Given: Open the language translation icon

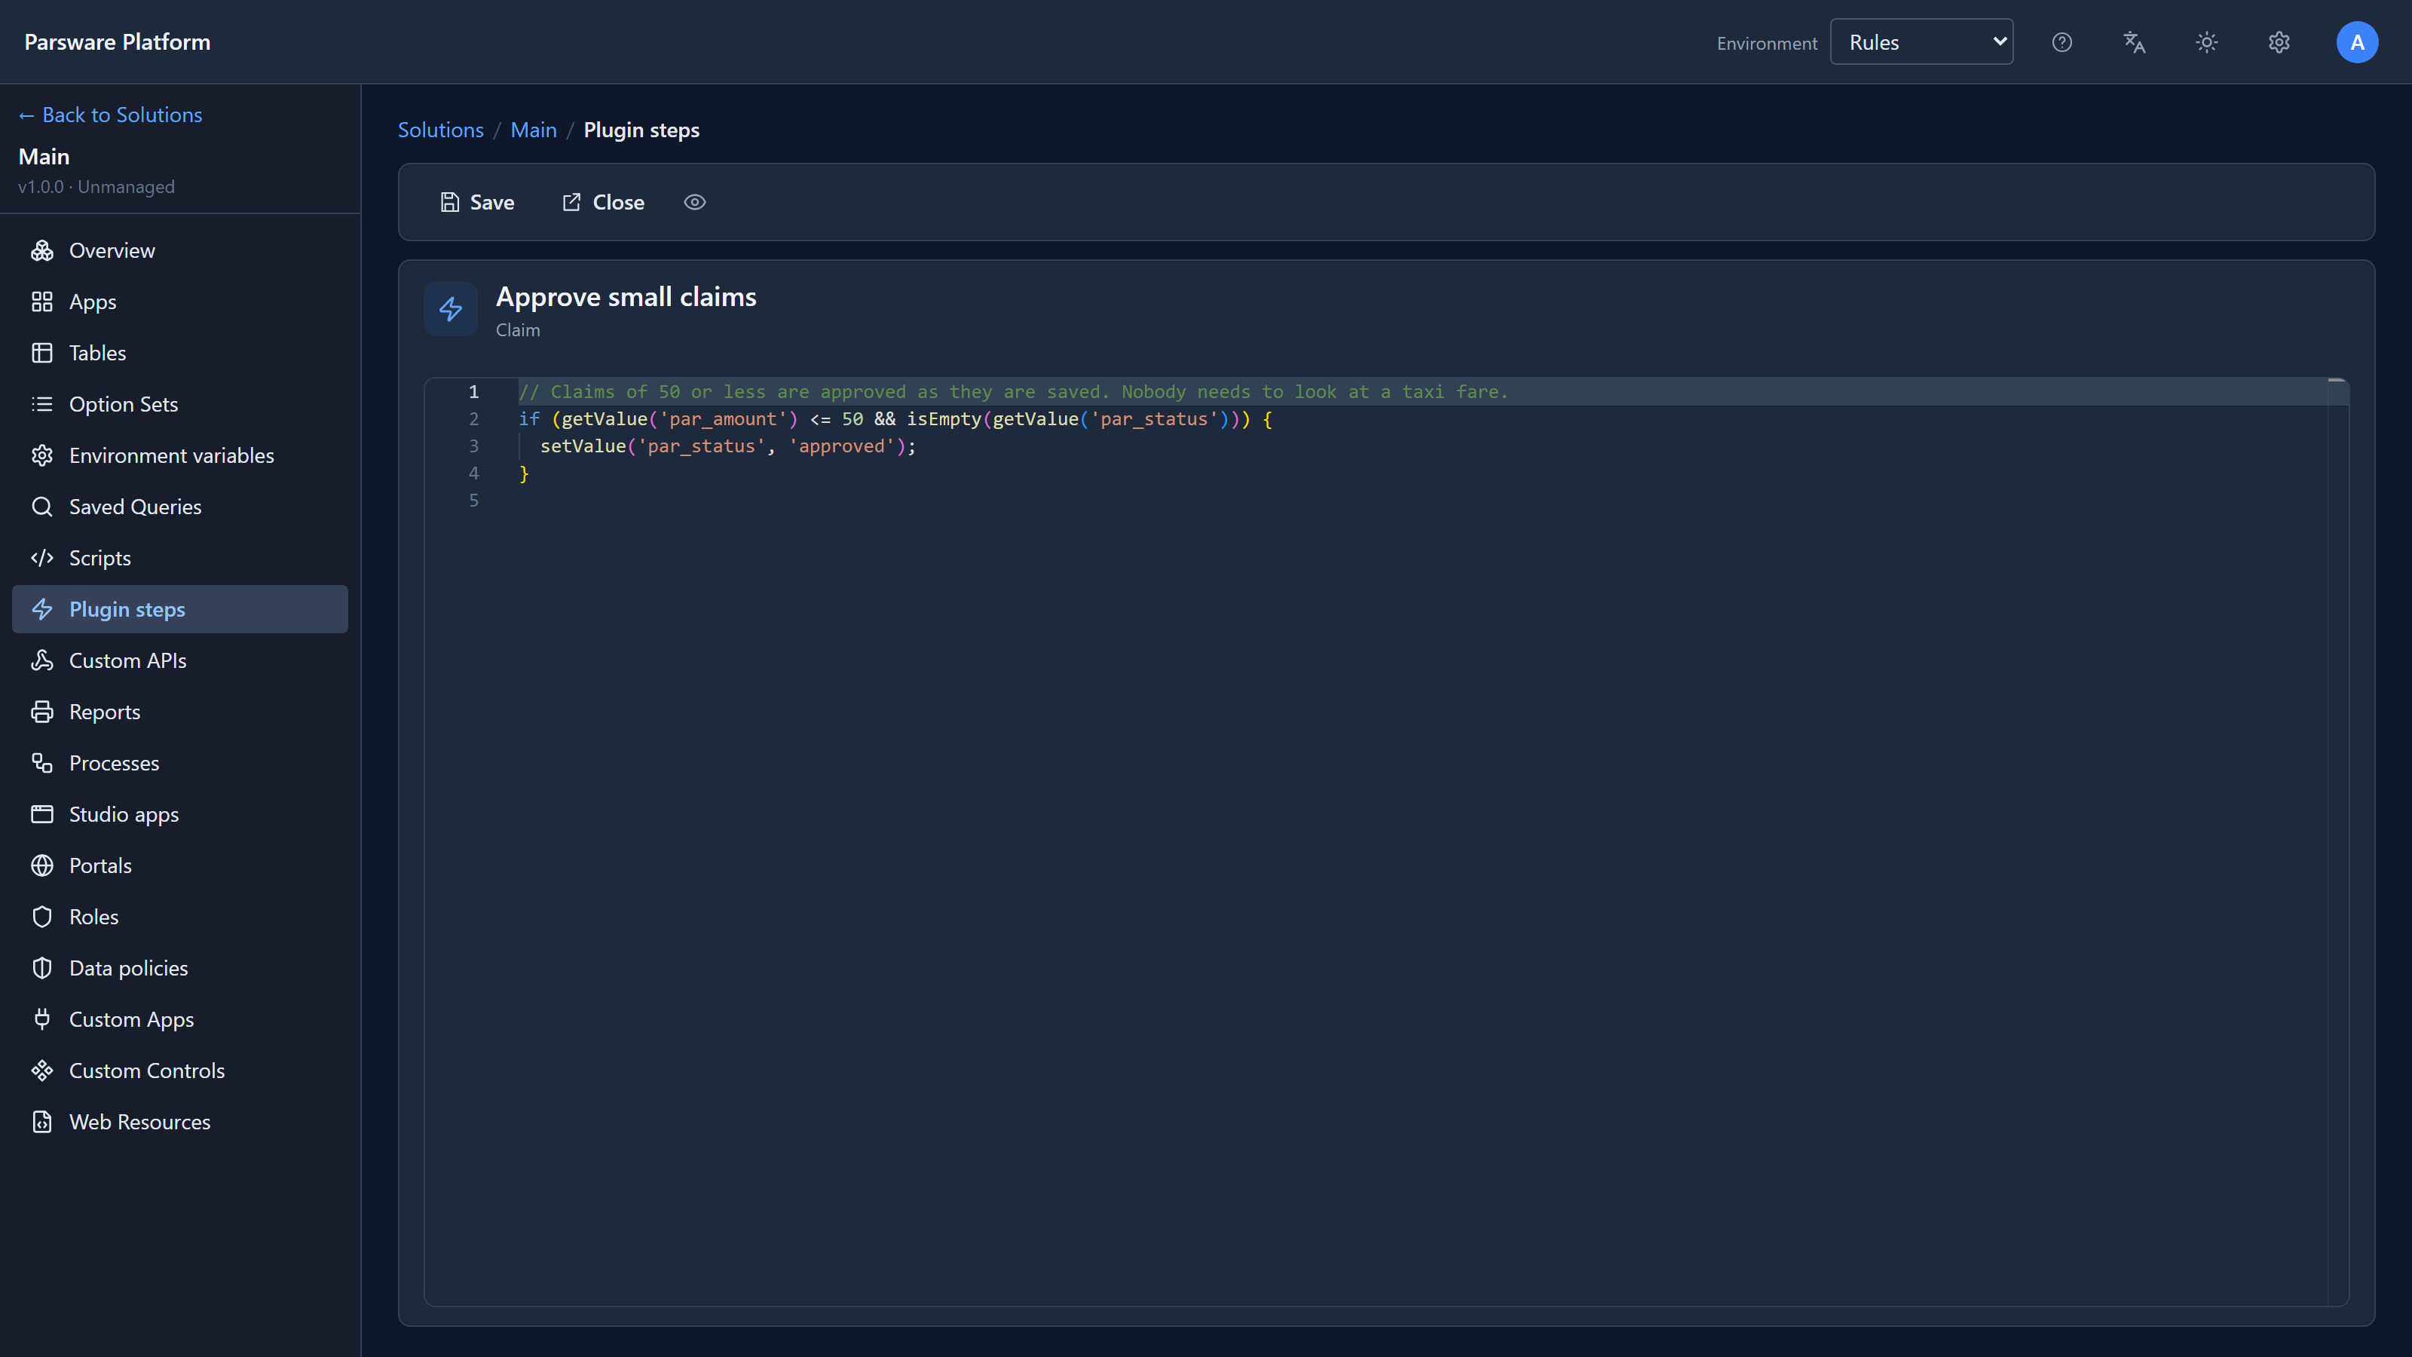Looking at the screenshot, I should click(x=2134, y=42).
